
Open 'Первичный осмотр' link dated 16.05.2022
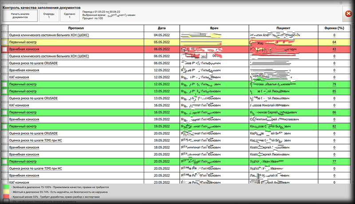(x=23, y=112)
